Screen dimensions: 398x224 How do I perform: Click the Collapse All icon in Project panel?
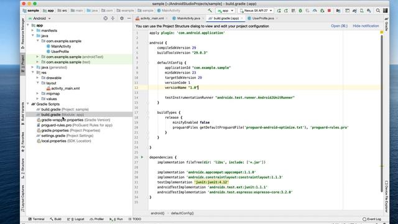point(113,18)
